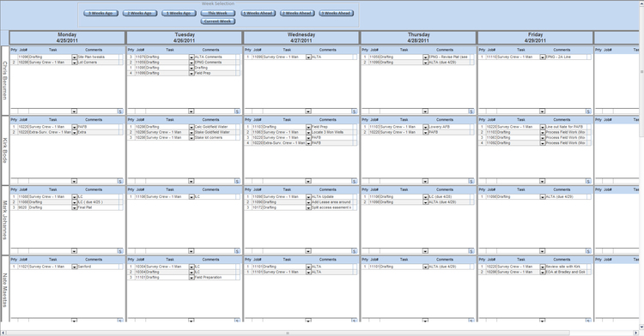Open task dropdown on Field Preparation row
This screenshot has width=644, height=336.
(191, 278)
